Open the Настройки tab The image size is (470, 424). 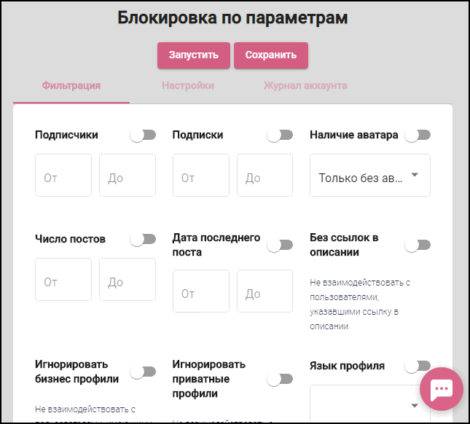coord(188,86)
